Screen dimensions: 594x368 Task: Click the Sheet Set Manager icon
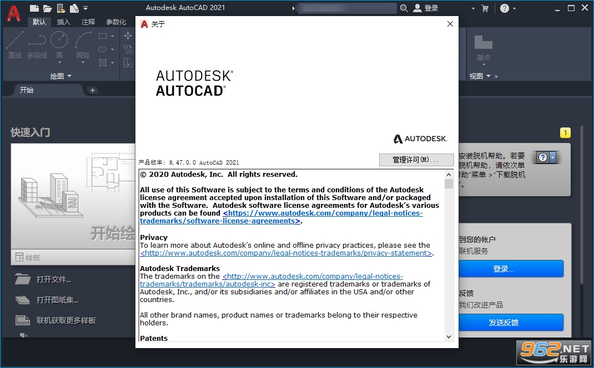[x=74, y=8]
